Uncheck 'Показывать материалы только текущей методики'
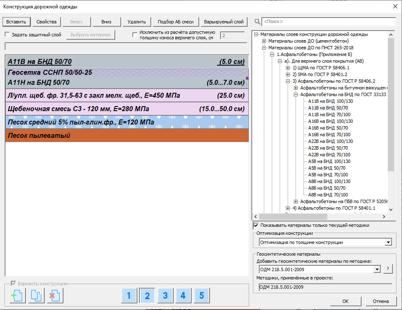This screenshot has height=310, width=402. tap(256, 226)
